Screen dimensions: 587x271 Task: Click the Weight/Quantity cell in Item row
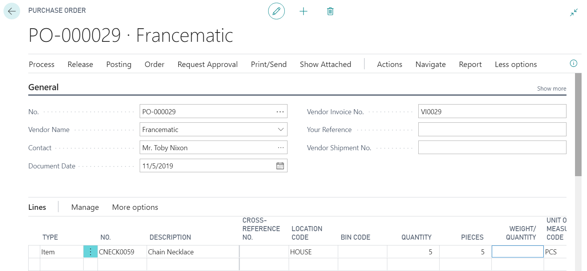click(x=517, y=252)
